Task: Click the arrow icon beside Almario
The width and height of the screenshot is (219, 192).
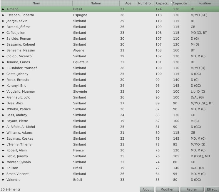Action: coord(3,9)
